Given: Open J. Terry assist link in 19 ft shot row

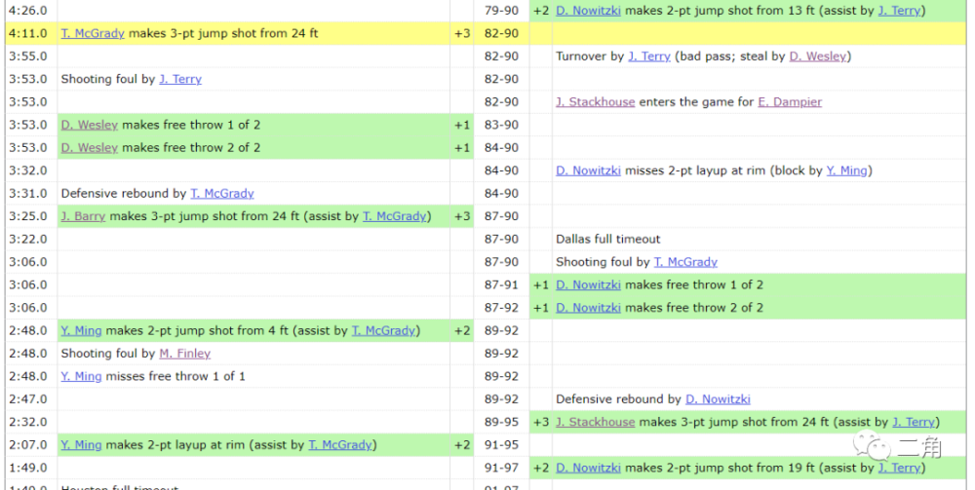Looking at the screenshot, I should [x=899, y=469].
